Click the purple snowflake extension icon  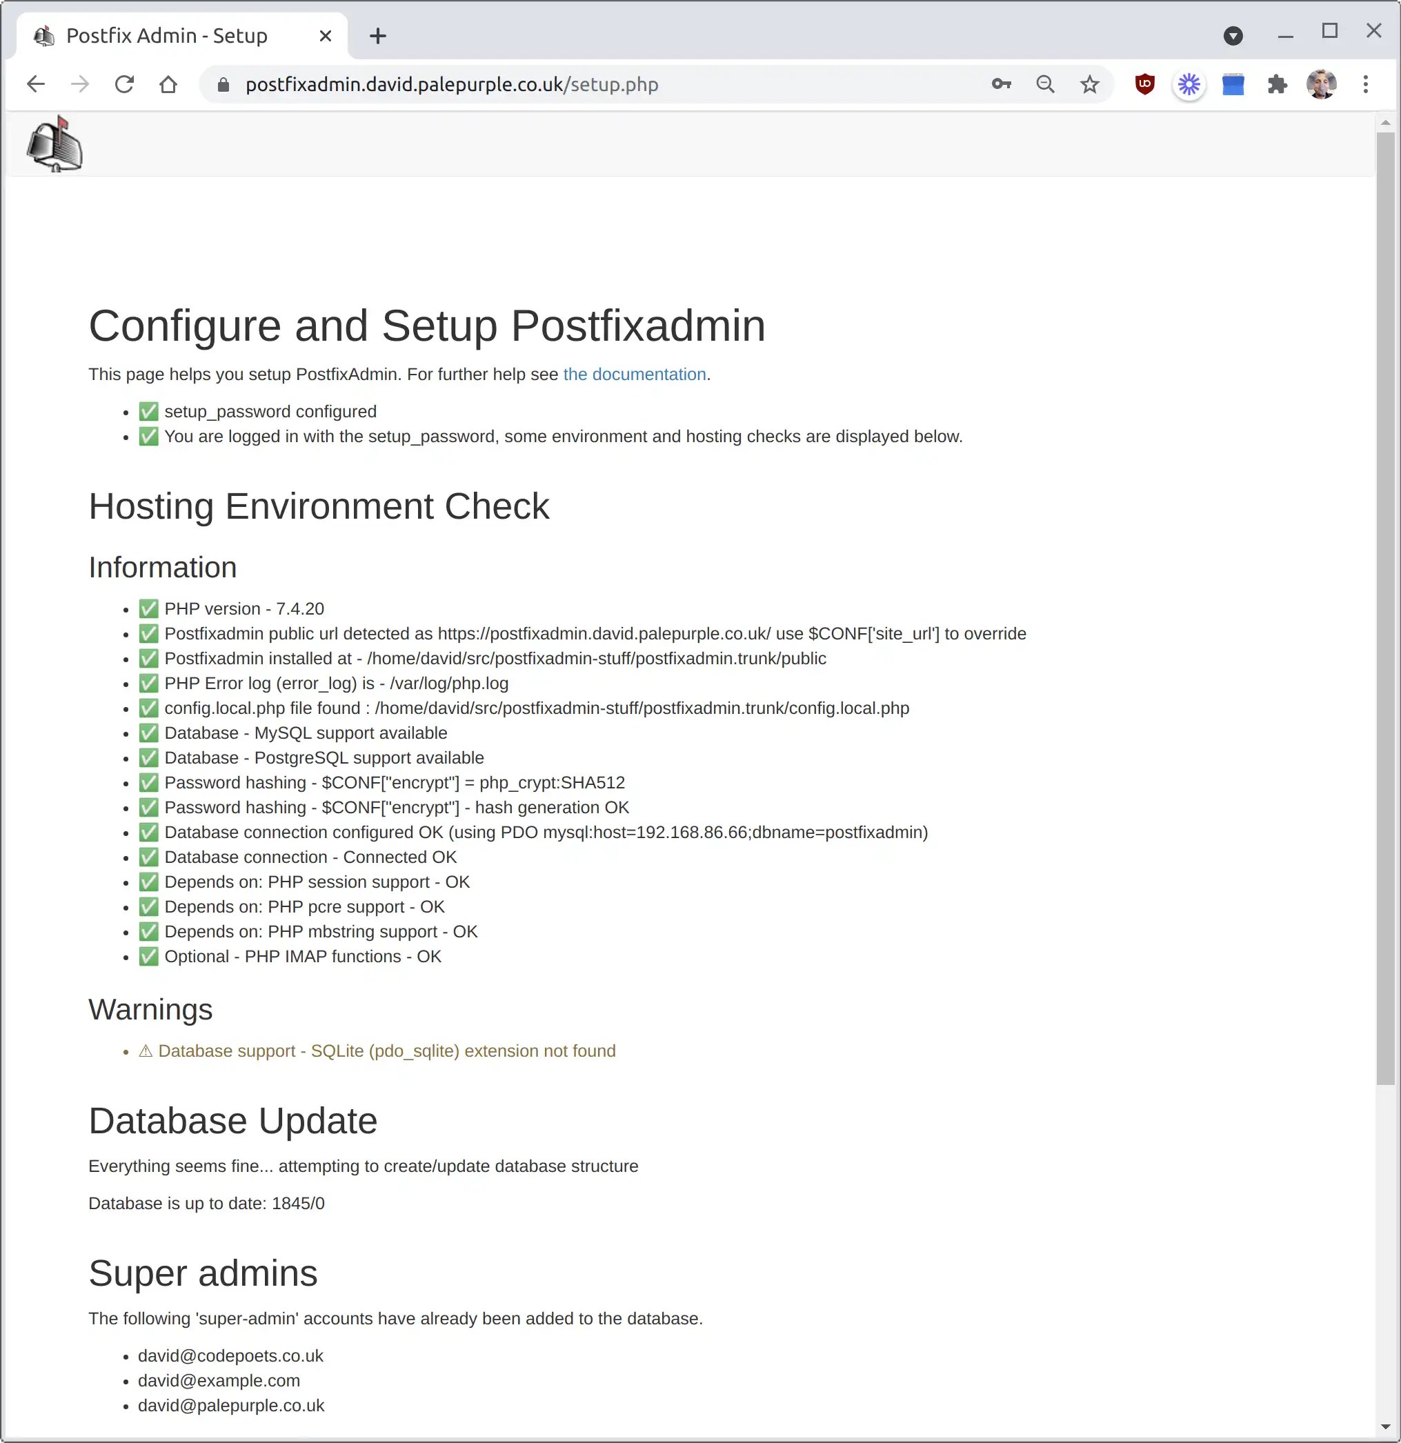coord(1189,85)
